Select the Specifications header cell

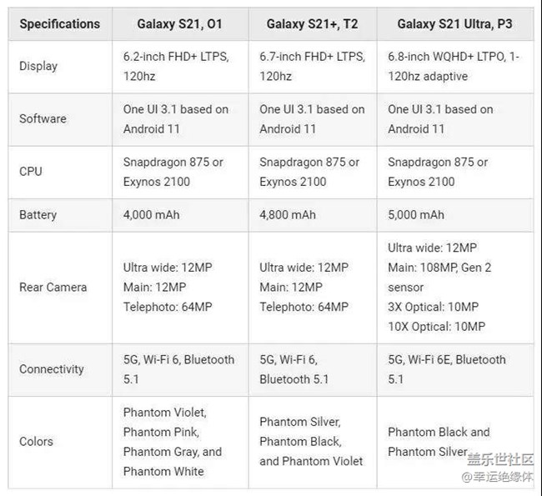(59, 24)
